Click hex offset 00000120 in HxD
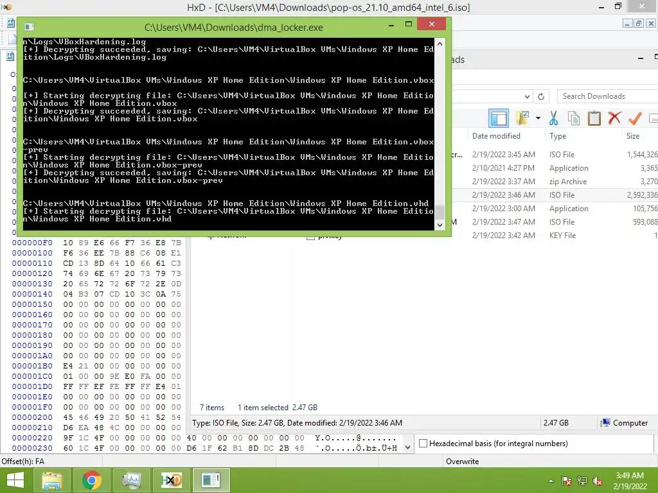Screen dimensions: 658x493 [x=32, y=273]
